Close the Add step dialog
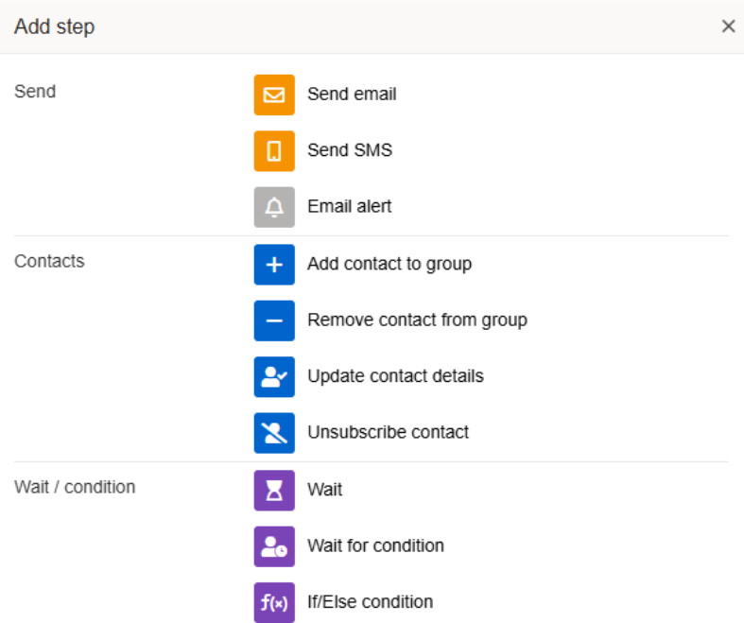This screenshot has height=623, width=744. point(728,26)
